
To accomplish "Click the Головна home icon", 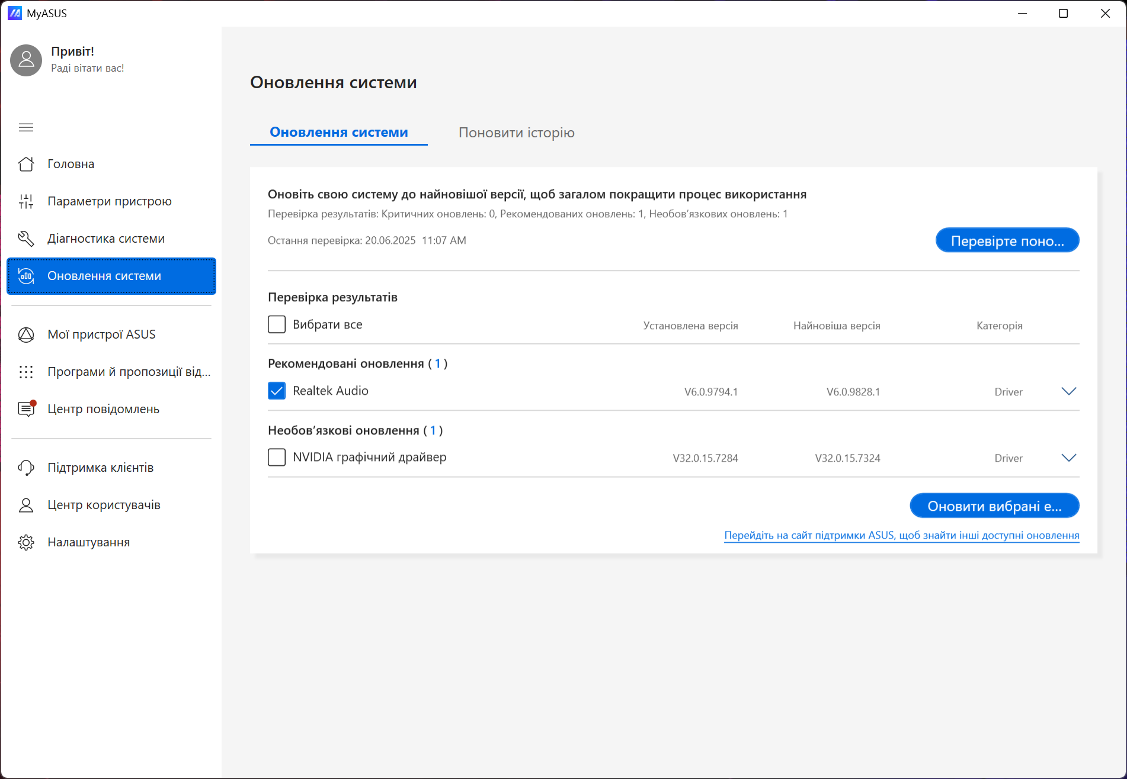I will pos(26,164).
